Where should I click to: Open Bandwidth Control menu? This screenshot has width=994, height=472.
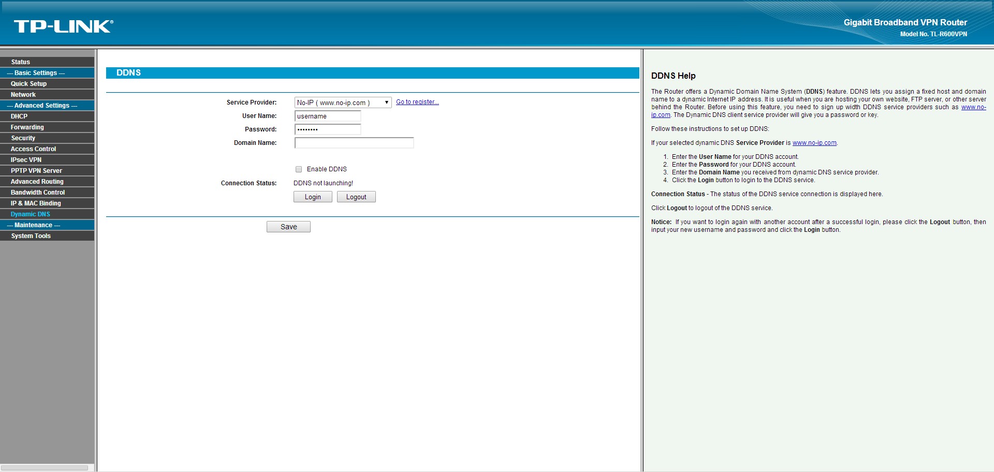coord(47,193)
